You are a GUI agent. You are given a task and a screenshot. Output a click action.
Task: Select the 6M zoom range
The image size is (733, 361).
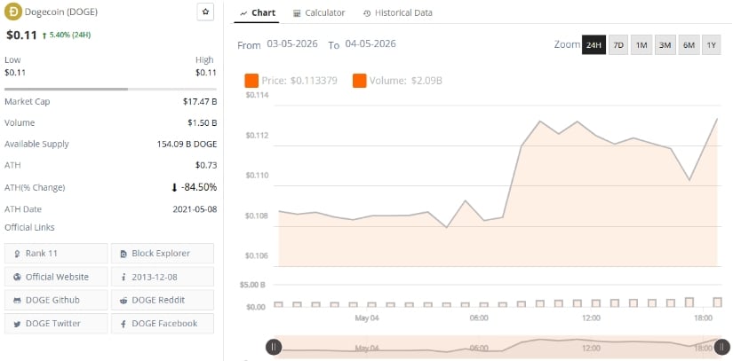(689, 45)
